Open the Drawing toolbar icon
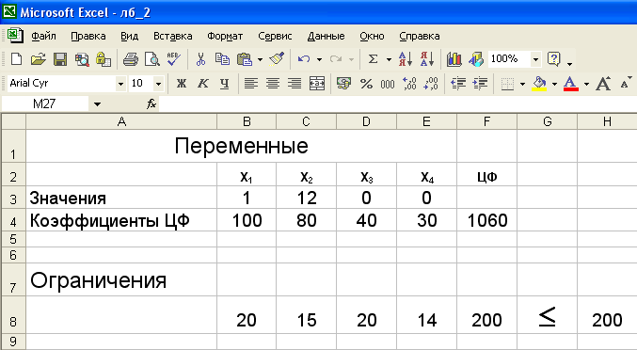 476,59
